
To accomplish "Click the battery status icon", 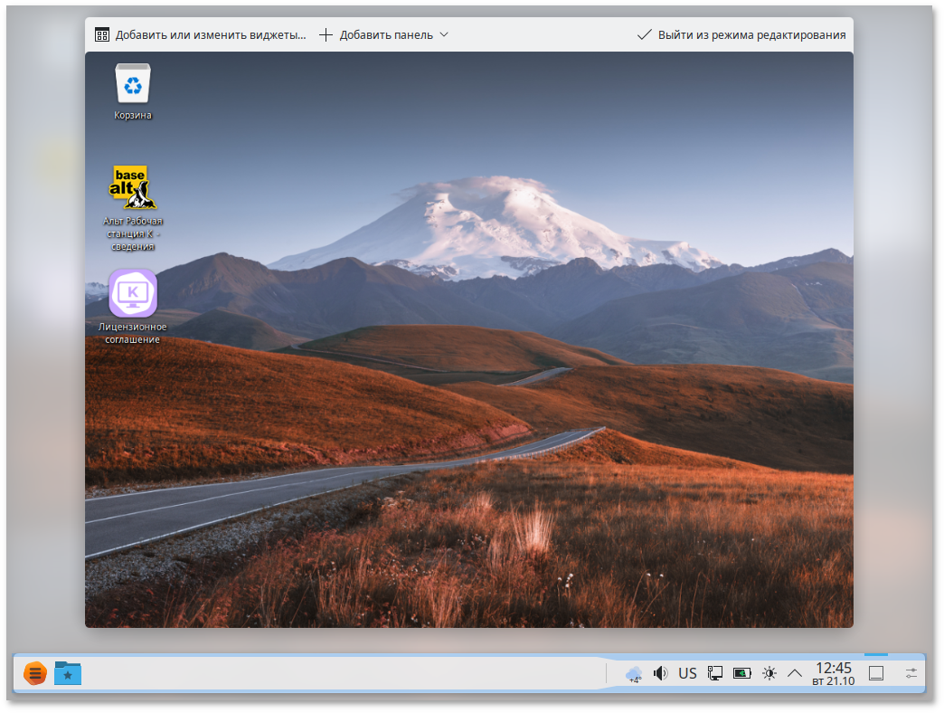I will tap(742, 673).
